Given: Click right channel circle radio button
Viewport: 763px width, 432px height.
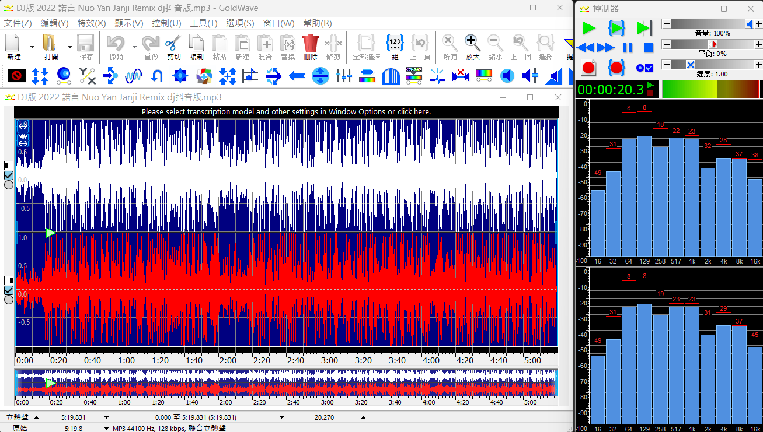Looking at the screenshot, I should point(9,300).
